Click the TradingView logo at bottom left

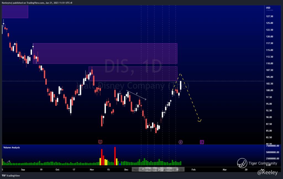pyautogui.click(x=11, y=176)
